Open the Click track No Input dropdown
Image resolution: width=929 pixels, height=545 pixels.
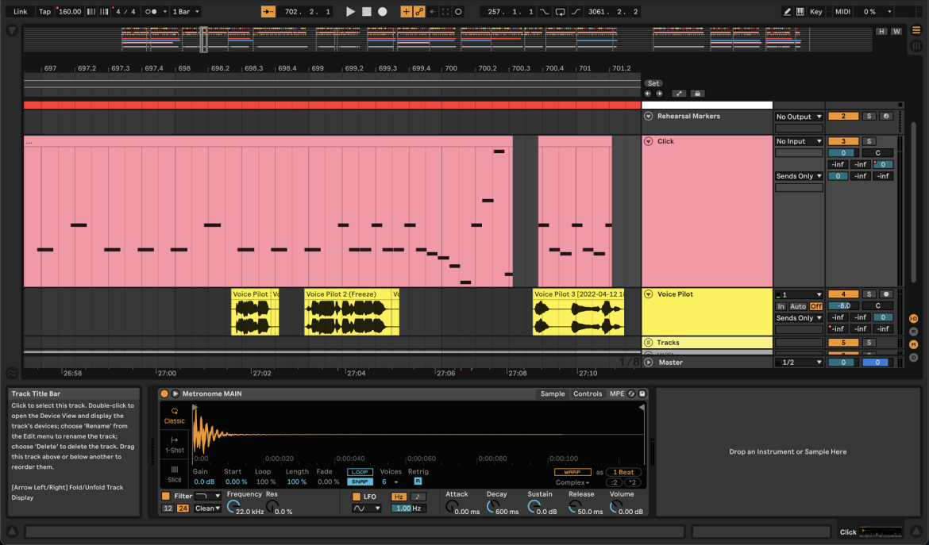point(799,141)
